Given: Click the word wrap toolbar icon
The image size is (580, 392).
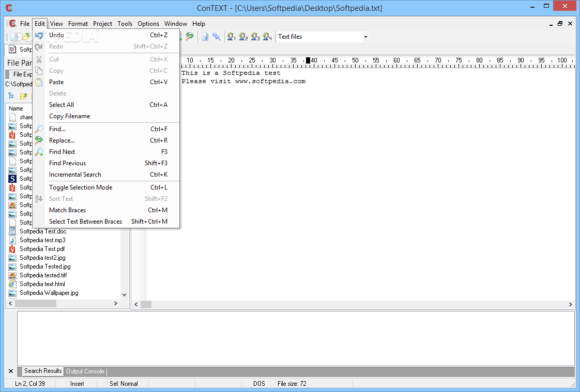Looking at the screenshot, I should tap(205, 37).
